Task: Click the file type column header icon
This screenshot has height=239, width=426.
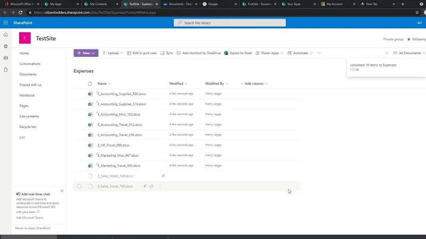Action: [90, 83]
